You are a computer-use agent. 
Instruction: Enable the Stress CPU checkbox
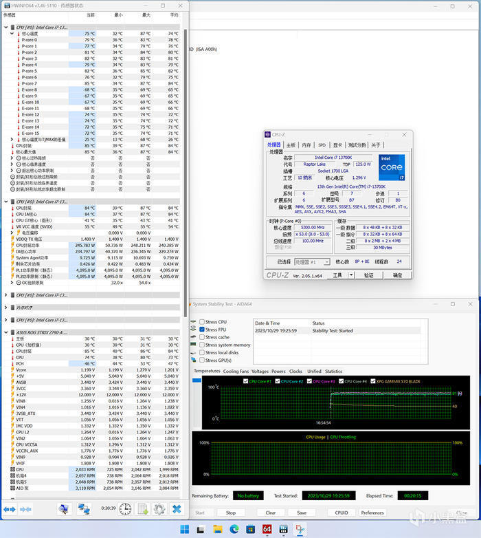coord(202,322)
